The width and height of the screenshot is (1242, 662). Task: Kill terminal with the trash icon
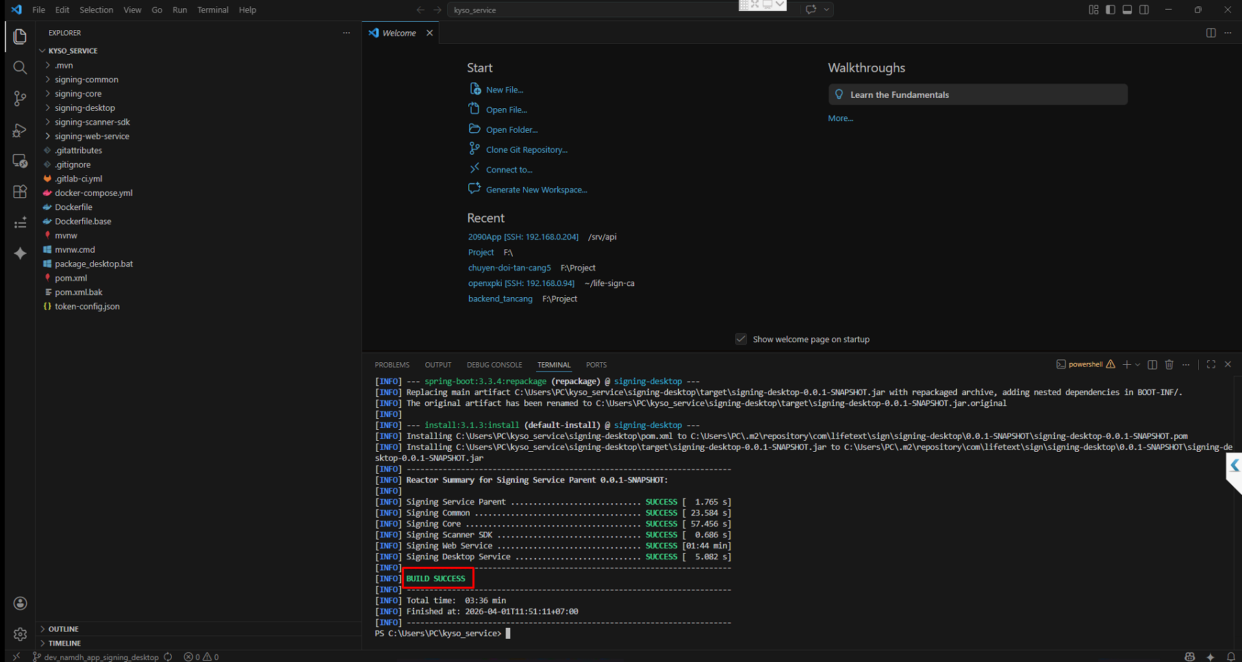click(x=1169, y=365)
